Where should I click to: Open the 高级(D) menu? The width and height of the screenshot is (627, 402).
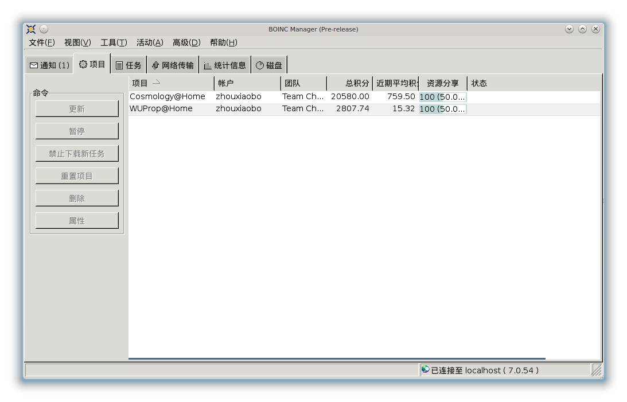point(186,42)
